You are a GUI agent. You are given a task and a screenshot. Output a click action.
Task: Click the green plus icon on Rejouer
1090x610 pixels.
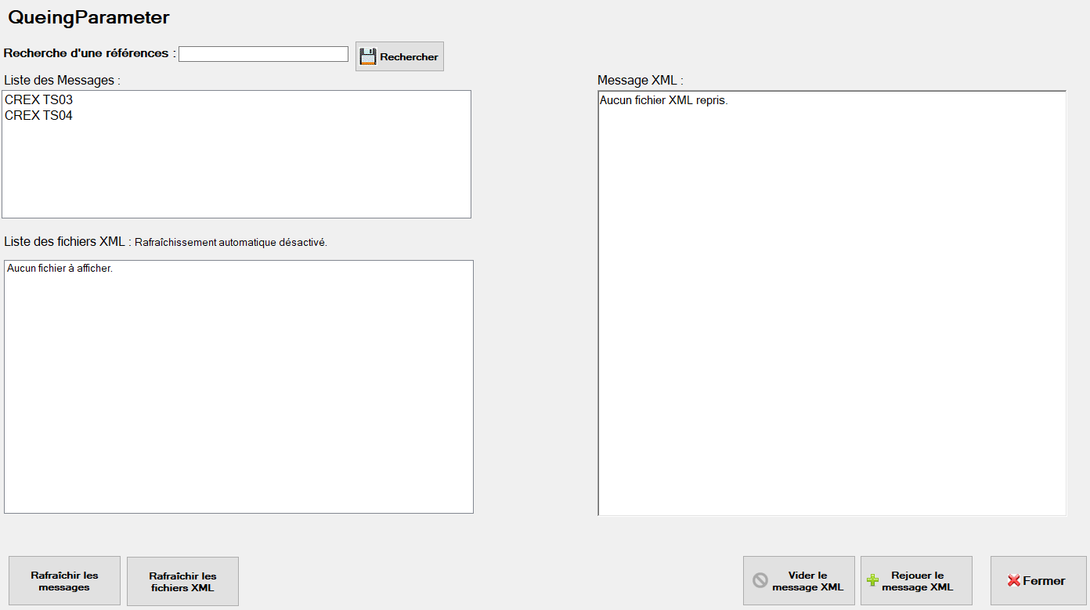[872, 581]
